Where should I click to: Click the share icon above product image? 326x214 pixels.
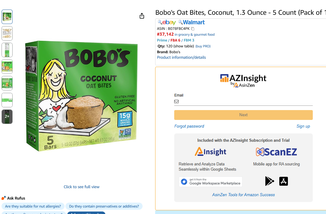tap(142, 16)
